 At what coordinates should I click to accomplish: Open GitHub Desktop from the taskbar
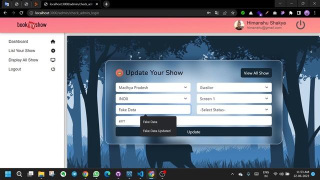click(118, 174)
